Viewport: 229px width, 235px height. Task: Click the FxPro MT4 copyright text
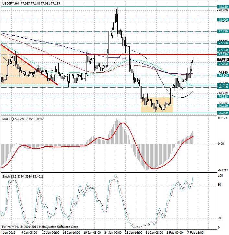pos(40,227)
